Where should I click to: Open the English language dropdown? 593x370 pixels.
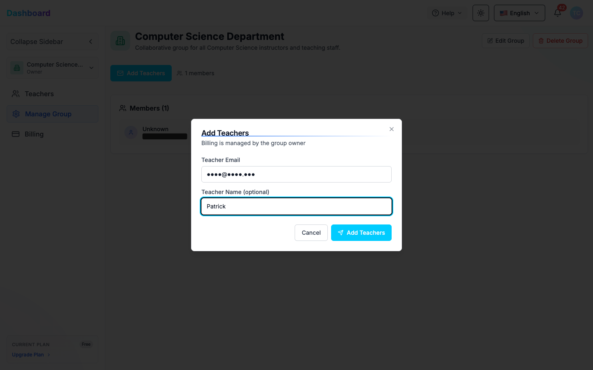coord(519,13)
